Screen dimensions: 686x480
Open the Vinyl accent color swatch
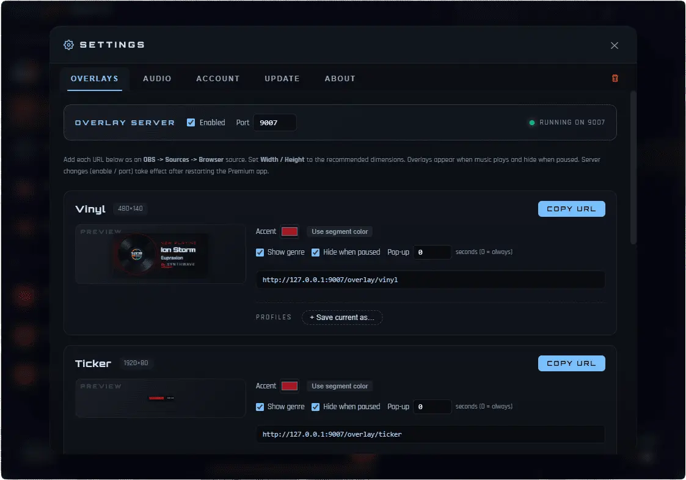(289, 231)
